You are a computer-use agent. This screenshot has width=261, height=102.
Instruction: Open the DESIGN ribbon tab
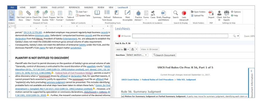click(44, 8)
